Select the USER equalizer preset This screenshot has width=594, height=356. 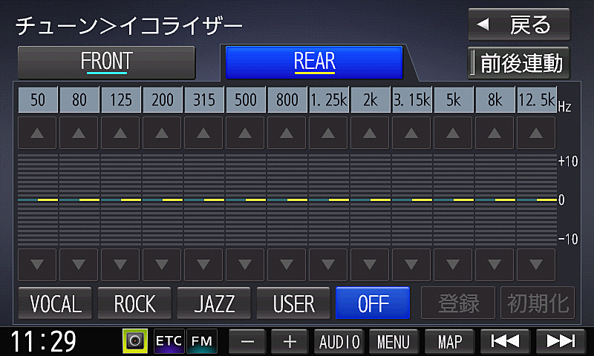tap(293, 303)
